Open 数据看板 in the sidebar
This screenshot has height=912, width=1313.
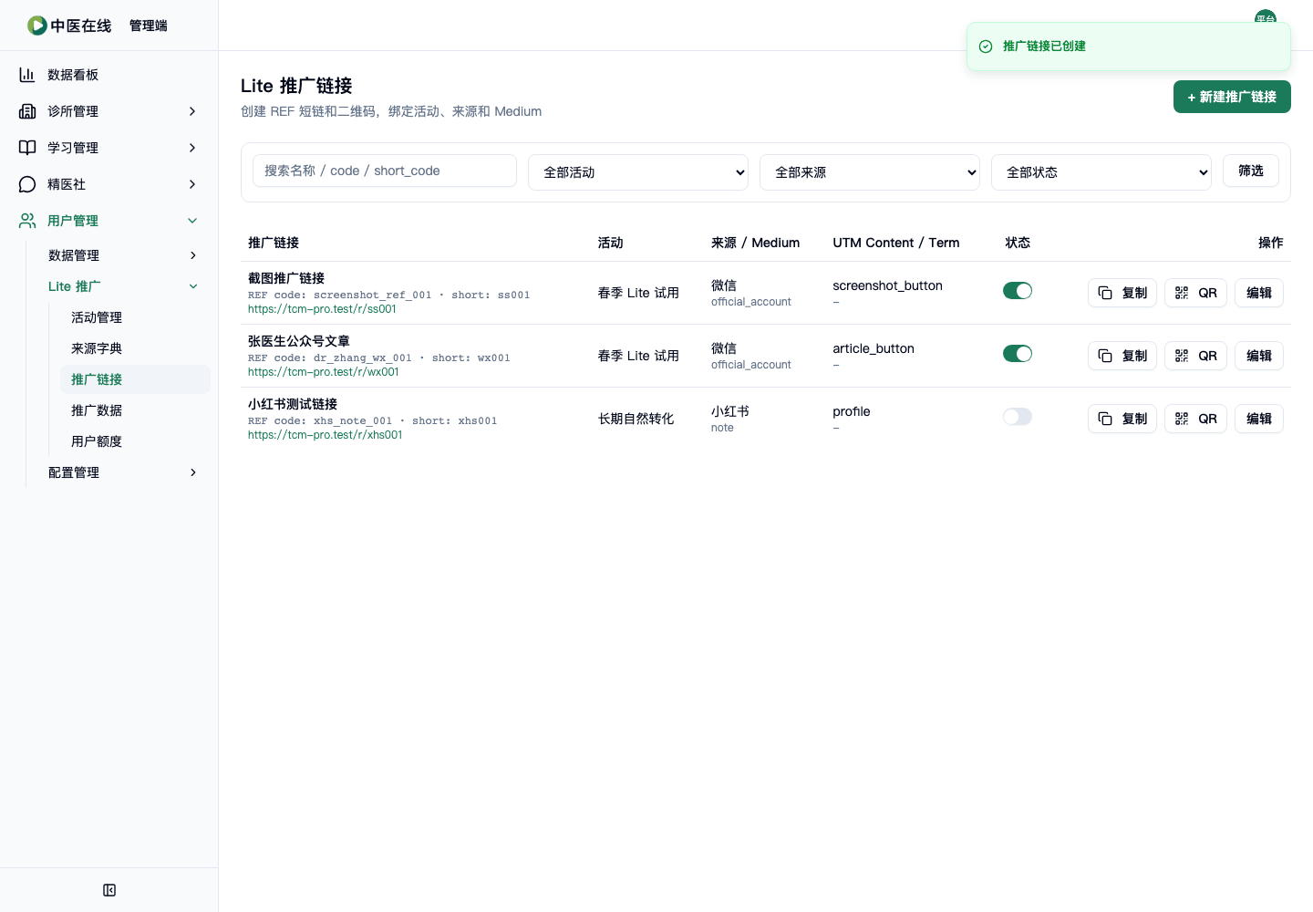109,75
